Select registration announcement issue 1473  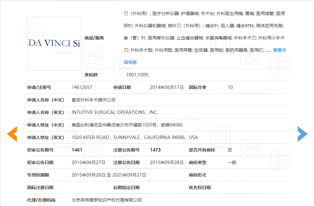click(155, 150)
